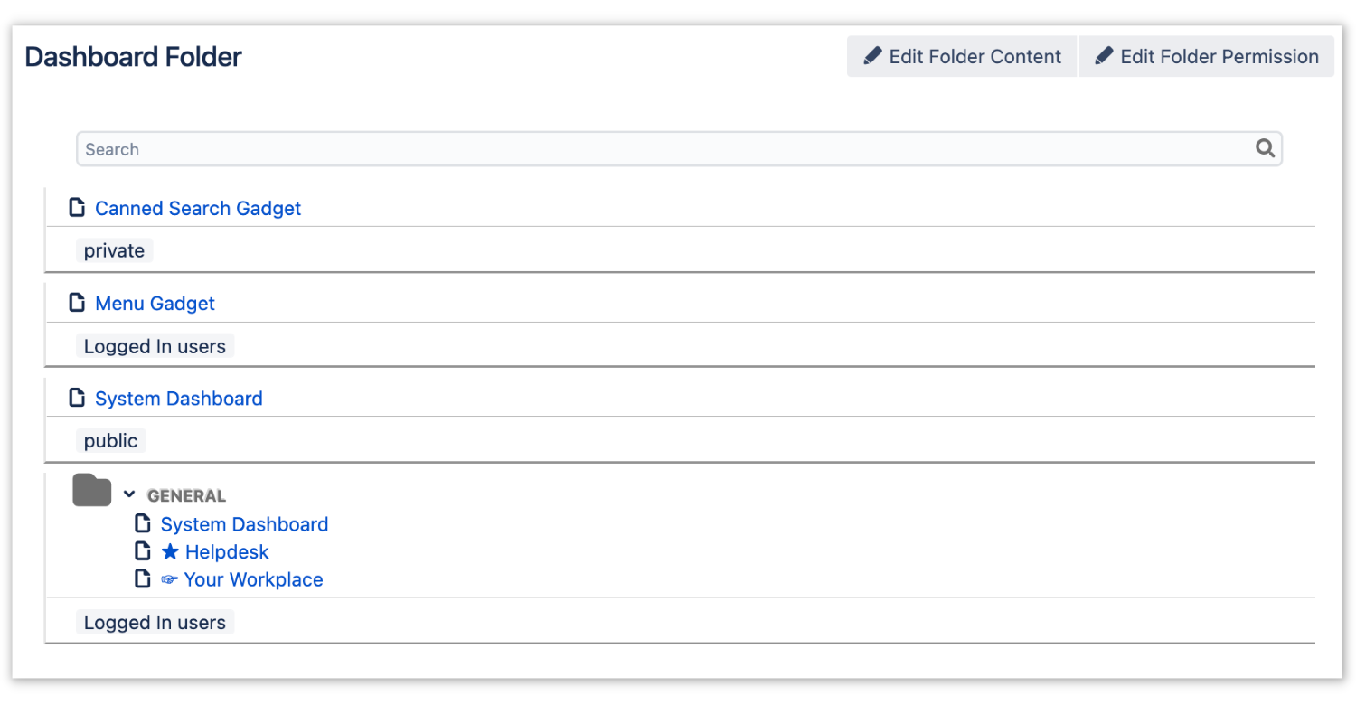This screenshot has width=1356, height=705.
Task: Open the Edit Folder Permission dialog
Action: point(1206,55)
